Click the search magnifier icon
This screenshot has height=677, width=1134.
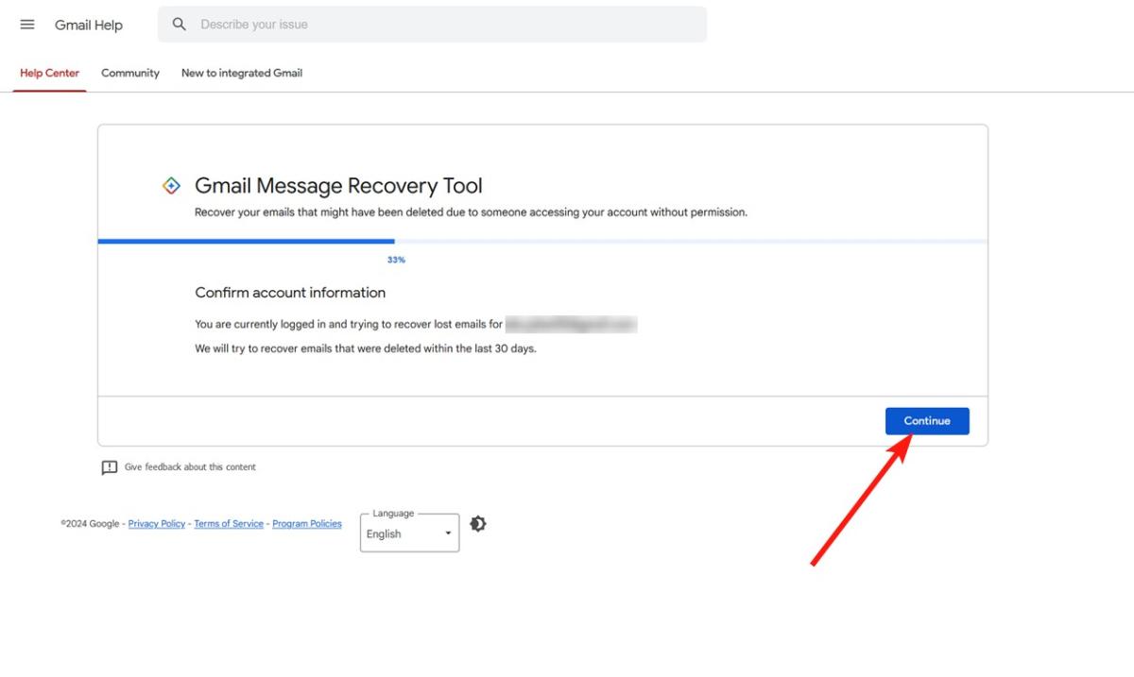pos(180,24)
